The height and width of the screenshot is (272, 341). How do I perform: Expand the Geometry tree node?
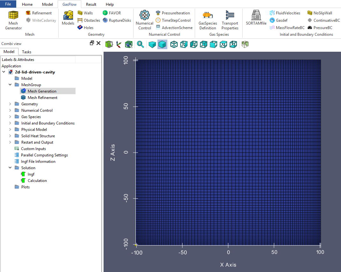pyautogui.click(x=10, y=104)
